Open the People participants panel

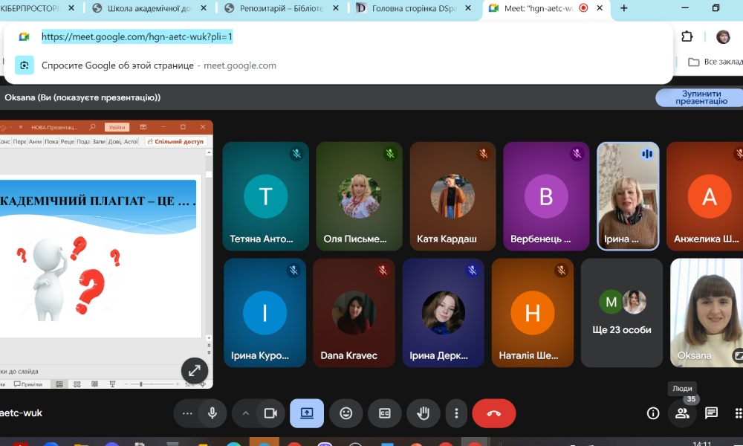[x=682, y=413]
